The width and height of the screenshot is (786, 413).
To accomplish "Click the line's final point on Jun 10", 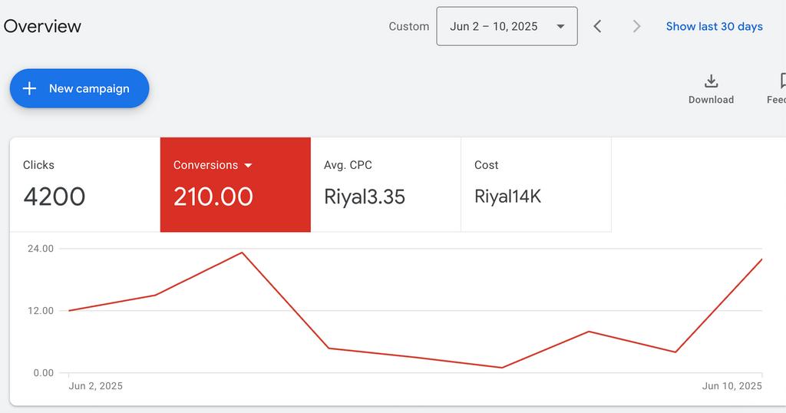I will (761, 259).
